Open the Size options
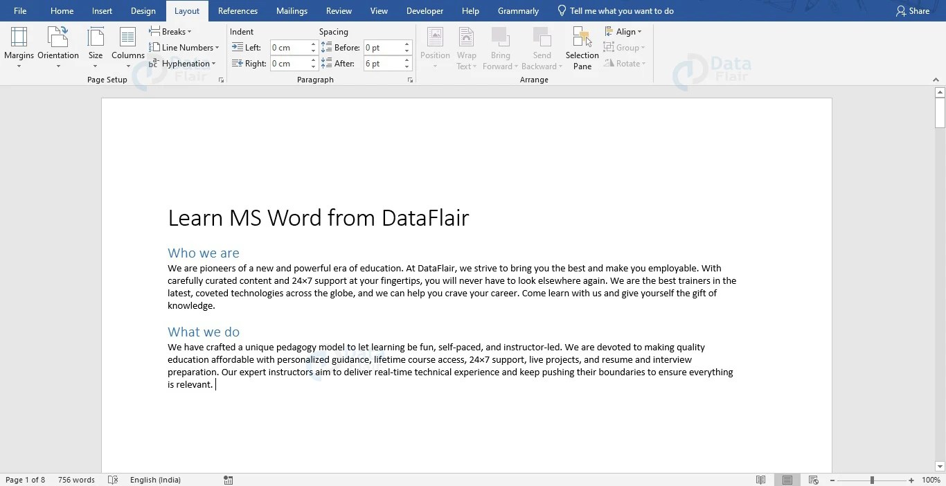This screenshot has width=946, height=486. 95,47
